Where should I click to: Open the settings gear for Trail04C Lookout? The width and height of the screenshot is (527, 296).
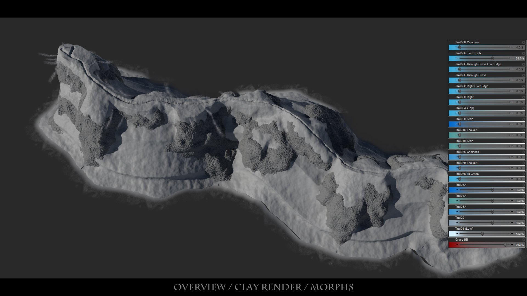524,130
